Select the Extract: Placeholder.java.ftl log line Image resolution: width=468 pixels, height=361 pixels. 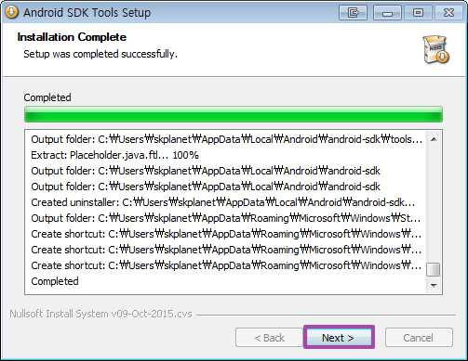[115, 155]
